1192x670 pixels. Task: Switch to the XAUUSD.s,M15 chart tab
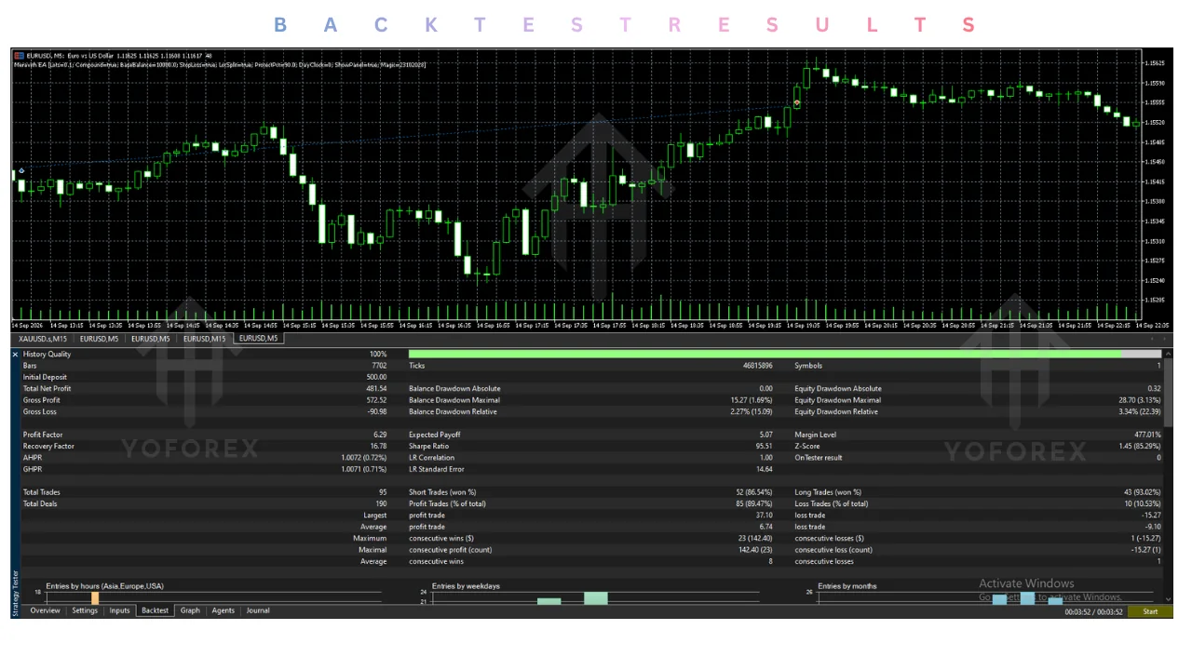44,339
